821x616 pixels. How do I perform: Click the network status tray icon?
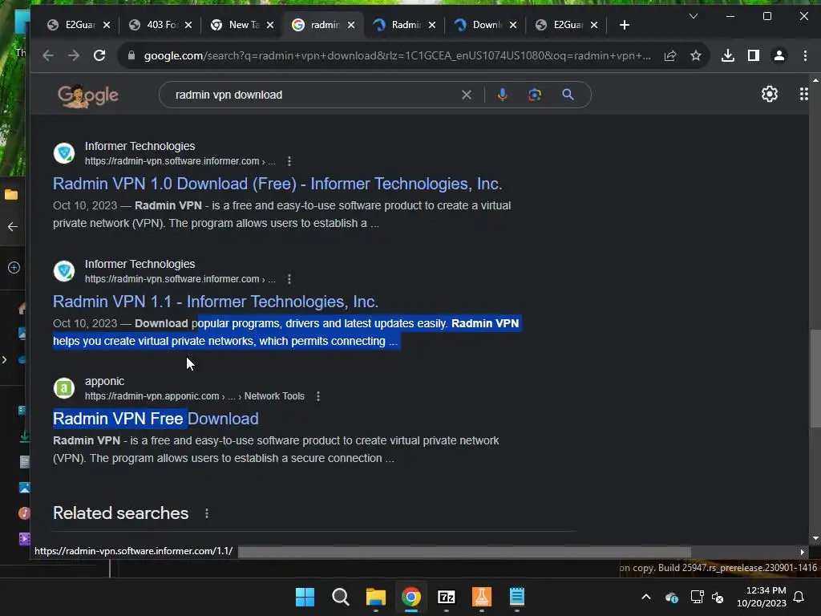697,597
